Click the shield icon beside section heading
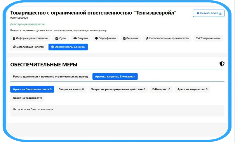 point(222,64)
